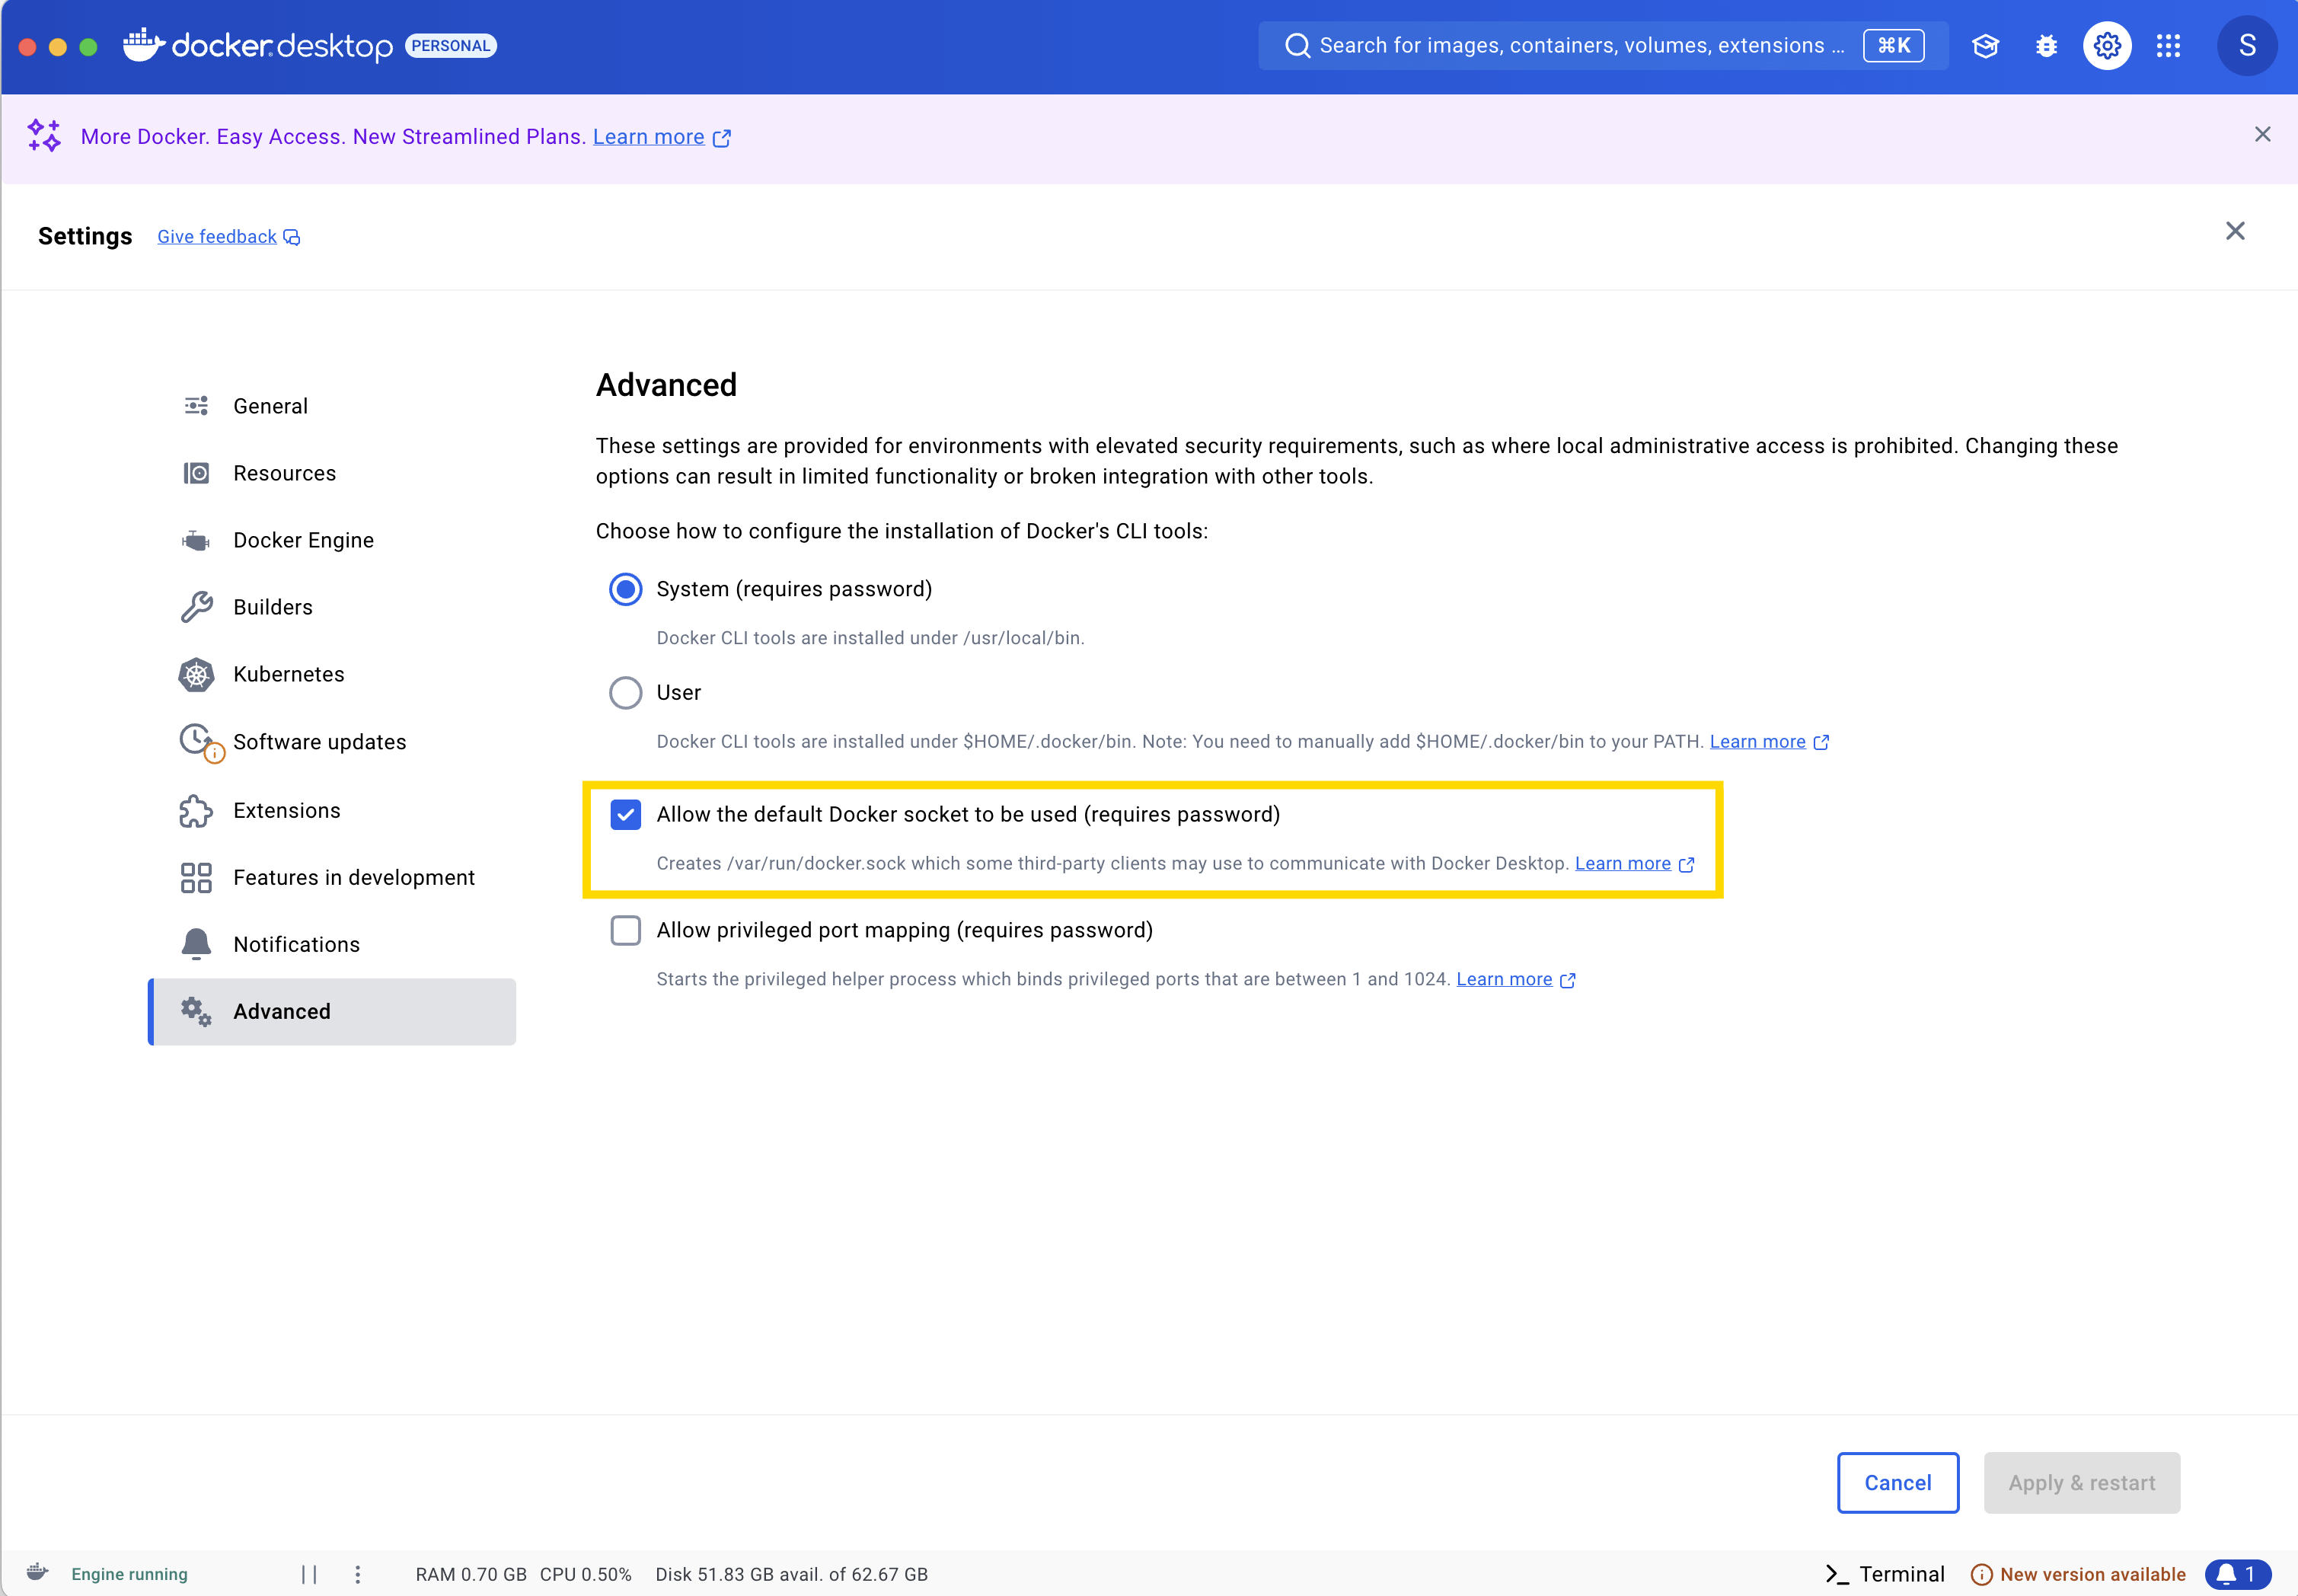Select the System radio button option
This screenshot has width=2298, height=1596.
click(625, 589)
